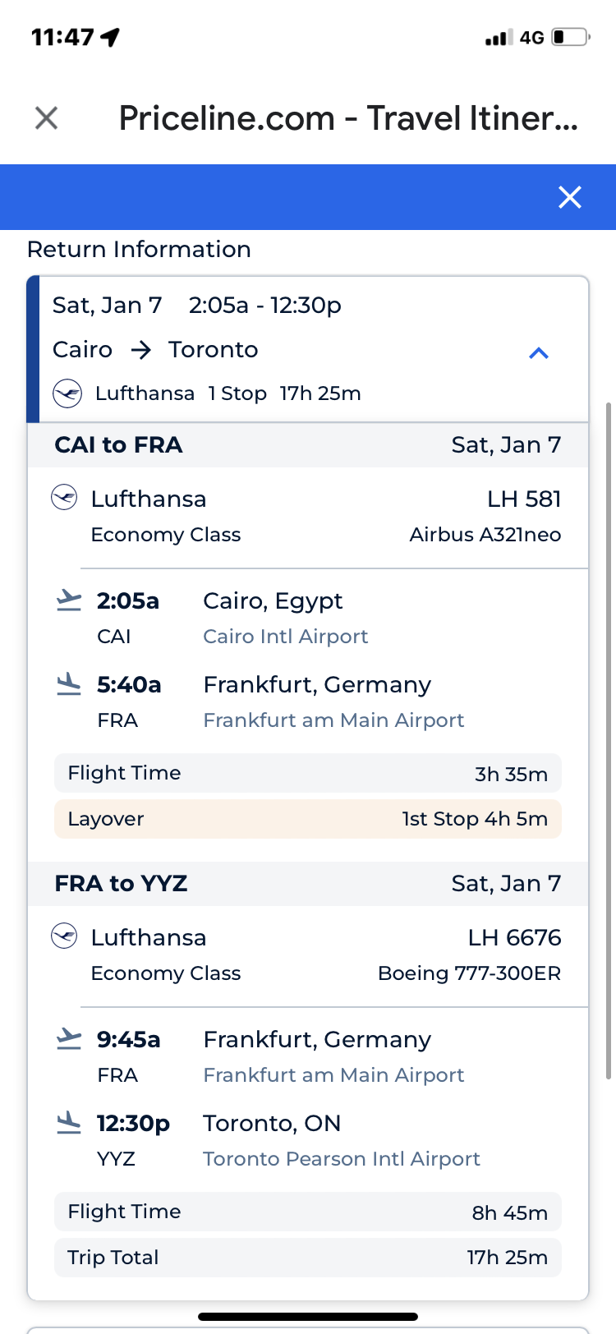Tap the page scrollbar on right edge
616x1334 pixels.
(x=609, y=739)
